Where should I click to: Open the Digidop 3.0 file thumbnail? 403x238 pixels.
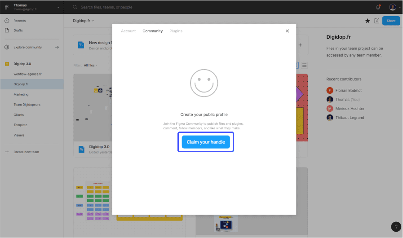click(x=93, y=107)
